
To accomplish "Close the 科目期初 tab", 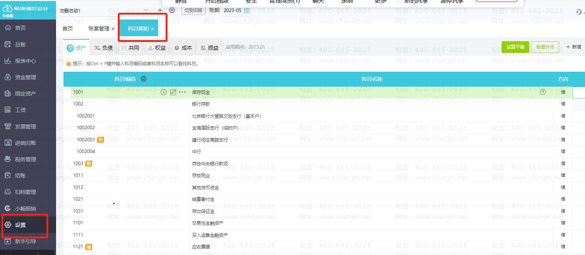I will click(153, 29).
